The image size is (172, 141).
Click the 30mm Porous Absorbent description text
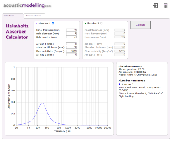[141, 93]
